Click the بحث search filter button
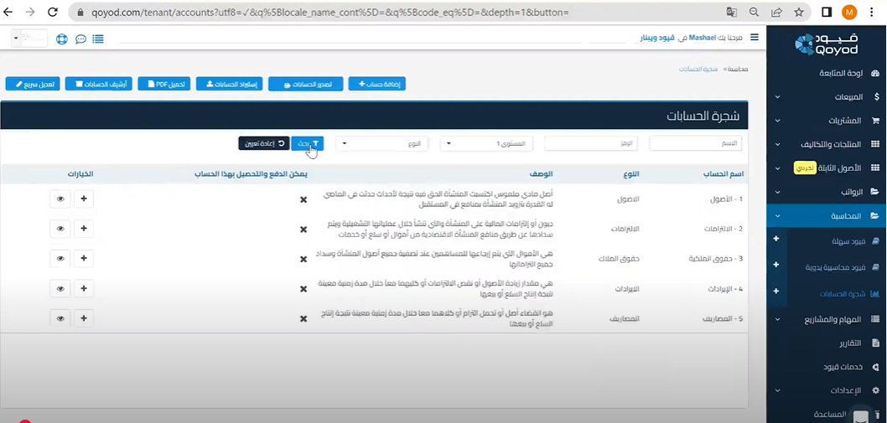 307,143
